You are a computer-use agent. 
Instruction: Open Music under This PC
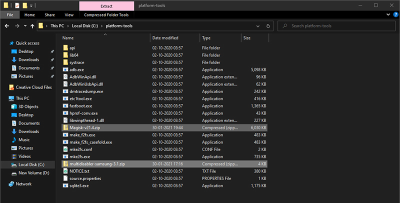click(x=24, y=140)
